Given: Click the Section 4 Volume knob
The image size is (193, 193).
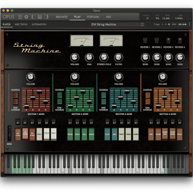Looking at the screenshot, I should (163, 77).
